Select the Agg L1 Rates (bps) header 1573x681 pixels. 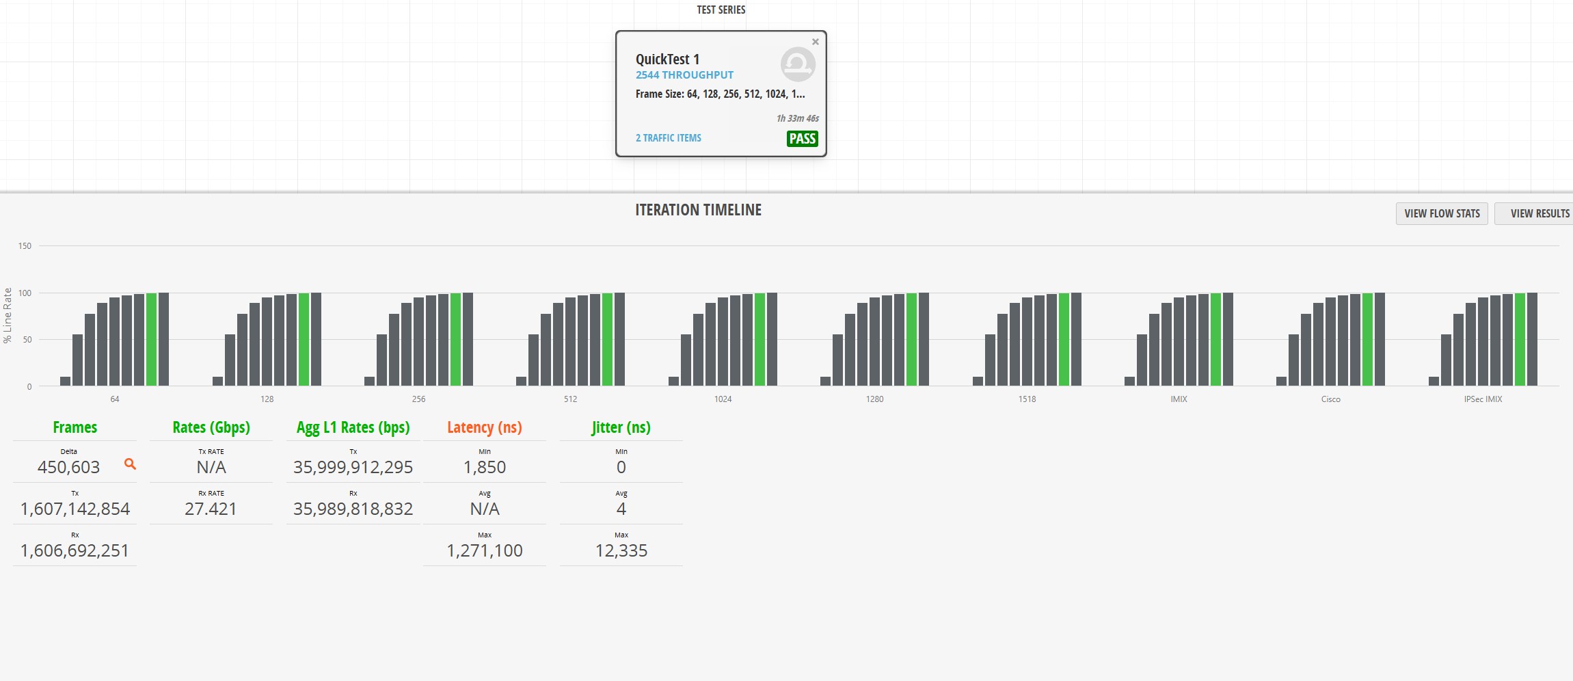(353, 427)
